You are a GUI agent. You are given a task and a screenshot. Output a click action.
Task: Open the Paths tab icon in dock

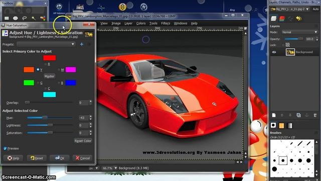click(x=290, y=19)
